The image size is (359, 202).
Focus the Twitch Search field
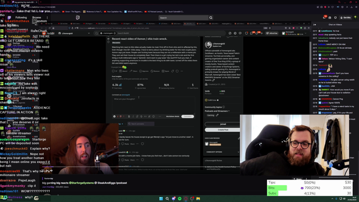[x=183, y=17]
